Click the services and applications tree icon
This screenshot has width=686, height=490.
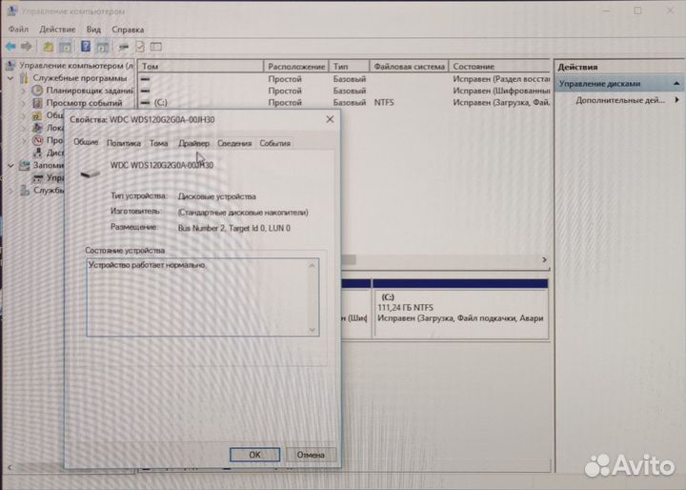25,191
